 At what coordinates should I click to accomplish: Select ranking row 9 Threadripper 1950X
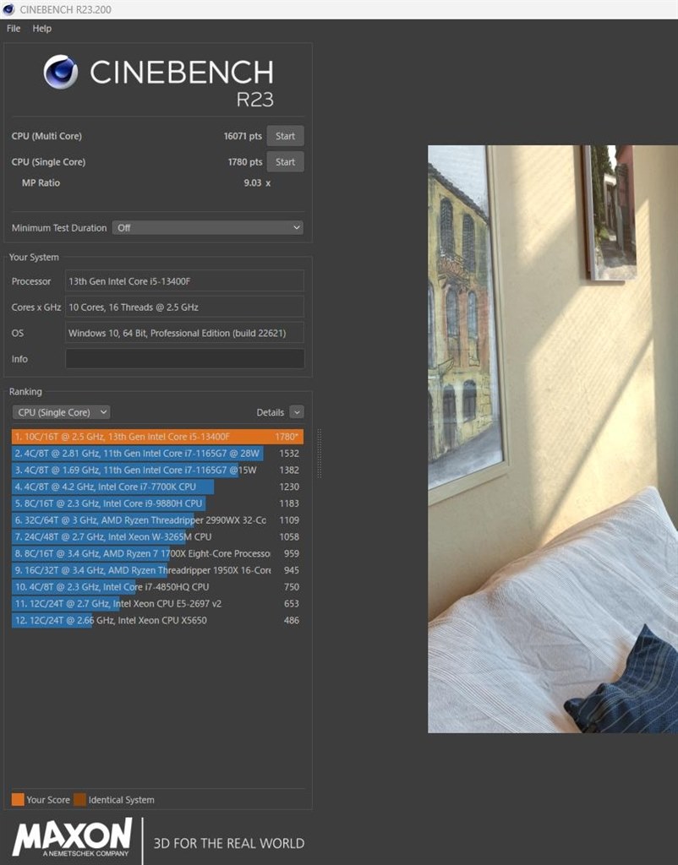[157, 570]
